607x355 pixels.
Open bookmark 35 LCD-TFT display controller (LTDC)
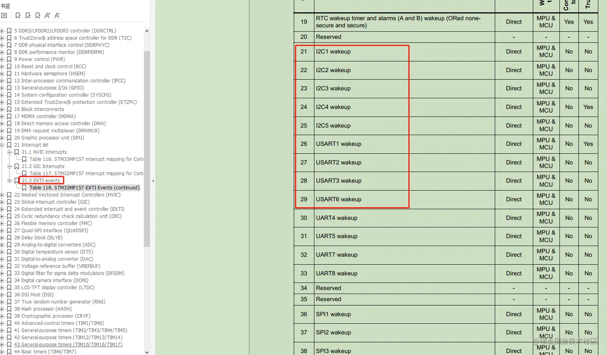(54, 288)
